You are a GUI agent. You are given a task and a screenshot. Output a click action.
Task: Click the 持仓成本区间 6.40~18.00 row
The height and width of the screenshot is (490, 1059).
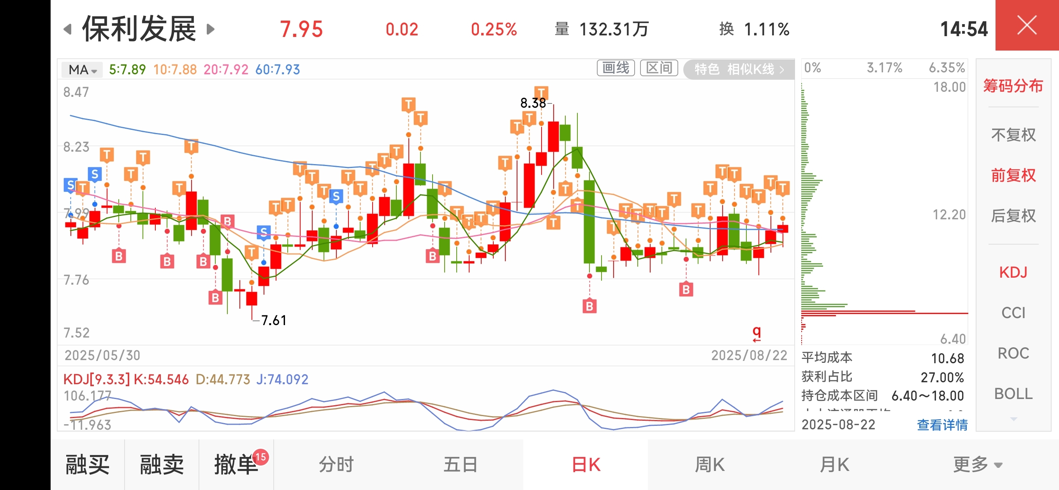click(x=883, y=395)
